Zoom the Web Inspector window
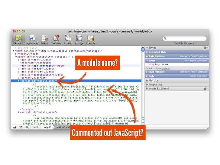Viewport: 220px width, 165px height. tap(23, 31)
